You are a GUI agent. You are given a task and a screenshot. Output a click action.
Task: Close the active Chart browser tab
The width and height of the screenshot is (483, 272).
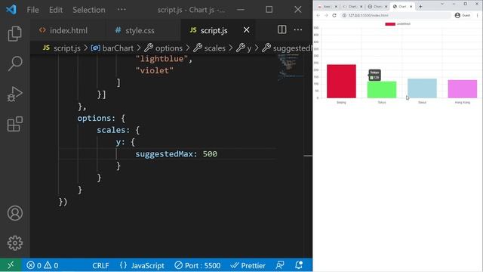[x=411, y=7]
